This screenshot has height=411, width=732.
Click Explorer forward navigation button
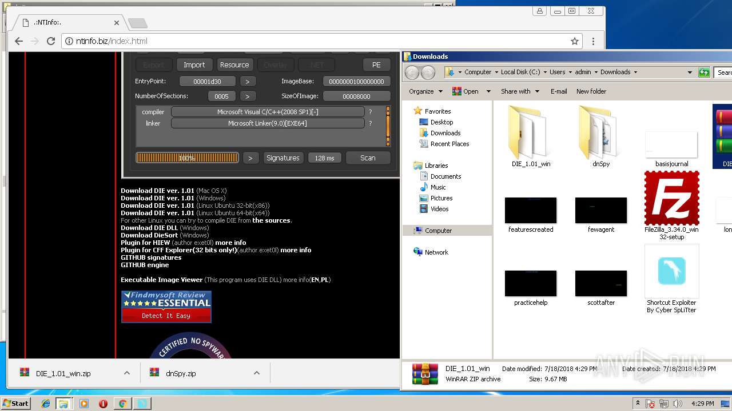point(428,72)
